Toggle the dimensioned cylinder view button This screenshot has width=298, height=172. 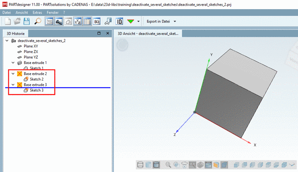(x=208, y=165)
